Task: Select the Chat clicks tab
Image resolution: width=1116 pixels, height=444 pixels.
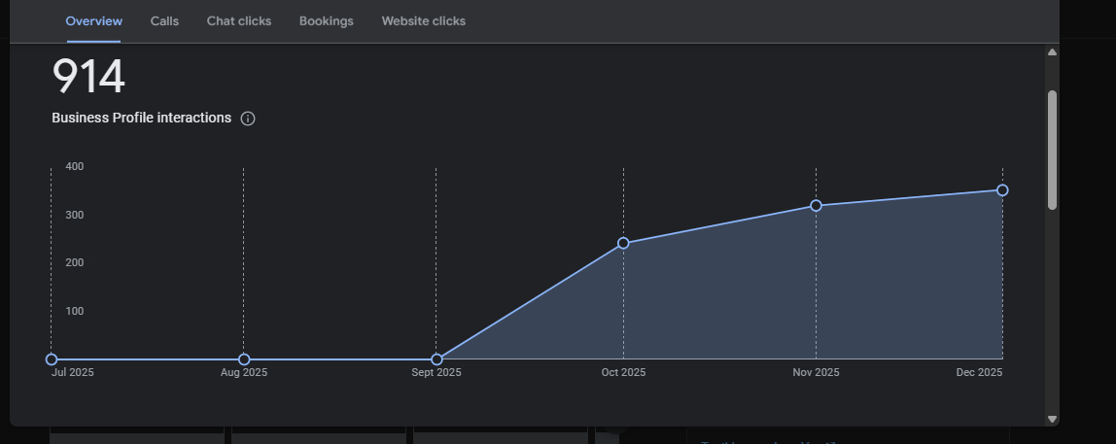Action: pos(239,20)
